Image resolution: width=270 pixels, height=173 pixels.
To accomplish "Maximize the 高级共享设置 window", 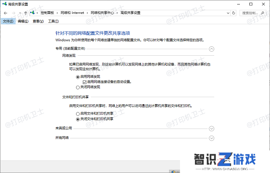I will 251,4.
